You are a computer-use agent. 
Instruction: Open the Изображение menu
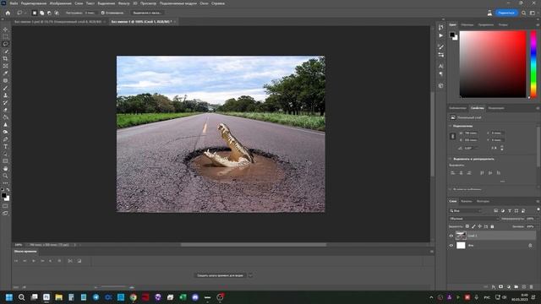(60, 3)
